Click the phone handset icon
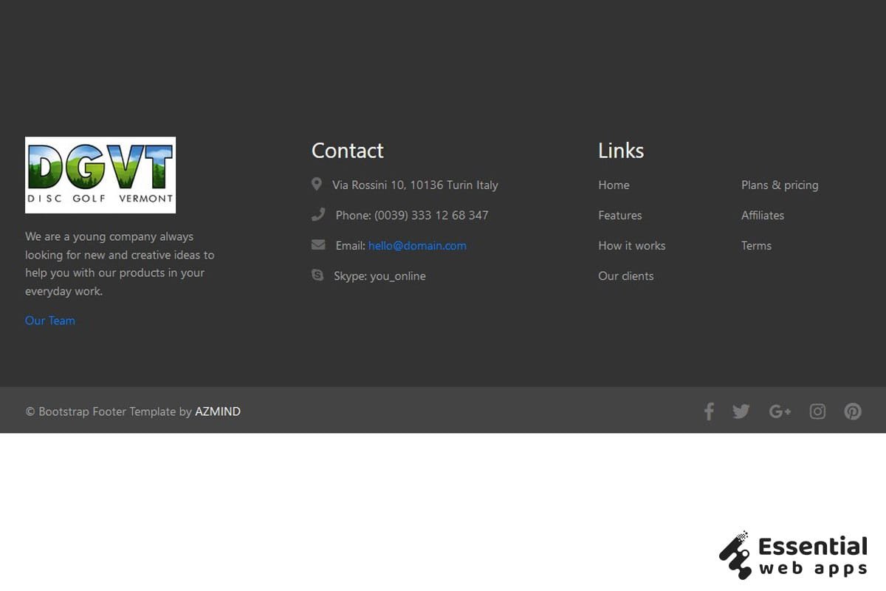Screen dimensions: 886x591 pos(318,214)
